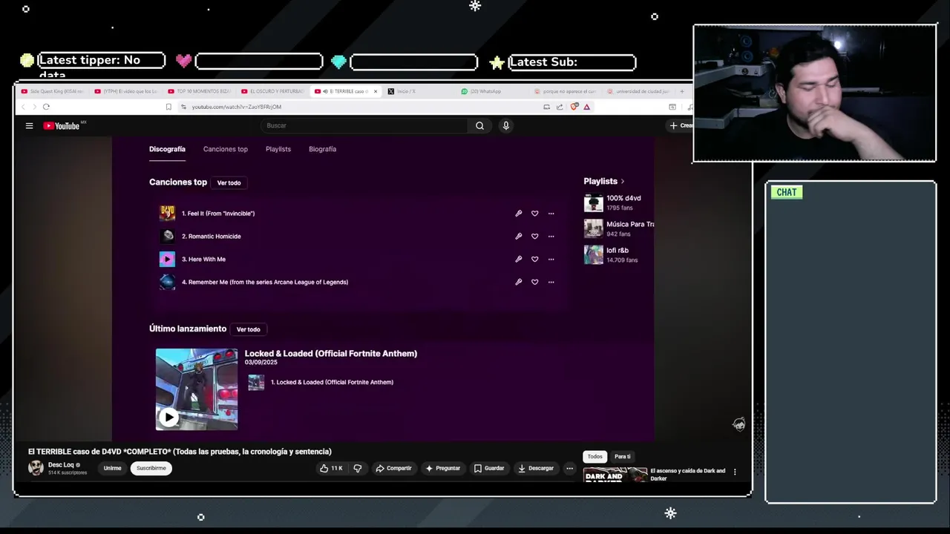Heart the Here With Me song

tap(534, 260)
